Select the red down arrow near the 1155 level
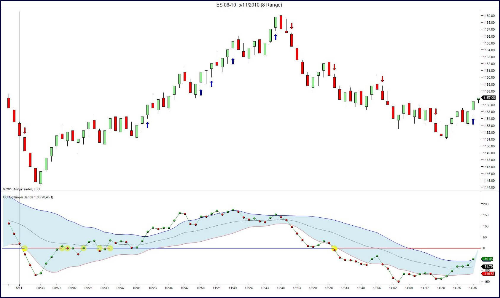This screenshot has height=298, width=500. click(436, 111)
